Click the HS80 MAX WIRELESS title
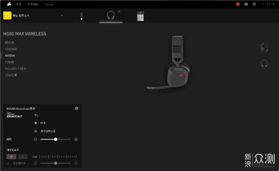Viewport: 279px width, 171px height. (25, 34)
